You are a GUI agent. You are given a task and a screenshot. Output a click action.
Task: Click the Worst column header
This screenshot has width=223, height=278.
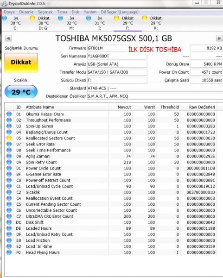coord(145,107)
